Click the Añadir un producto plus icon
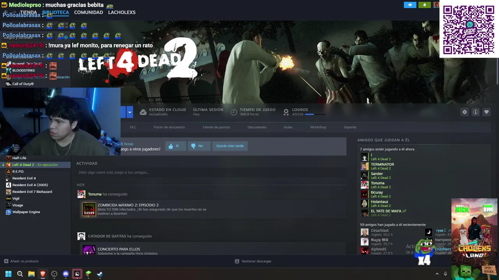Image resolution: width=499 pixels, height=280 pixels. coord(6,261)
